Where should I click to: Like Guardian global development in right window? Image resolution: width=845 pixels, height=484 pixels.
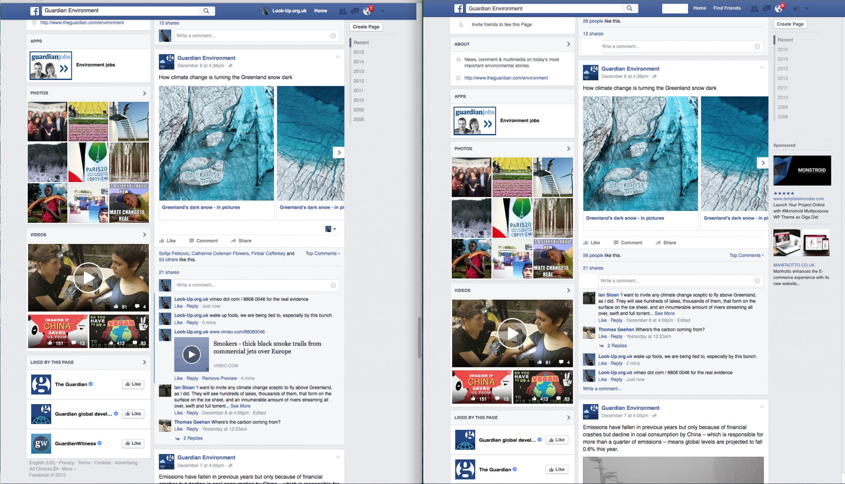[557, 440]
